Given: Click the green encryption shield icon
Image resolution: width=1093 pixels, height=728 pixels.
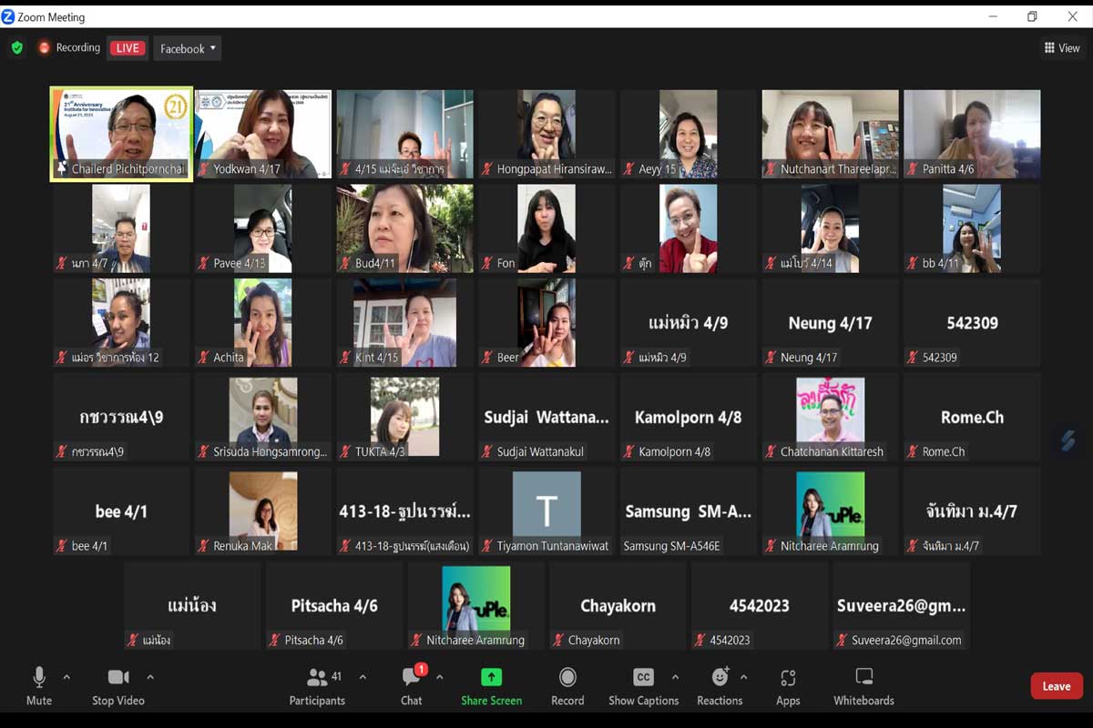Looking at the screenshot, I should (16, 48).
